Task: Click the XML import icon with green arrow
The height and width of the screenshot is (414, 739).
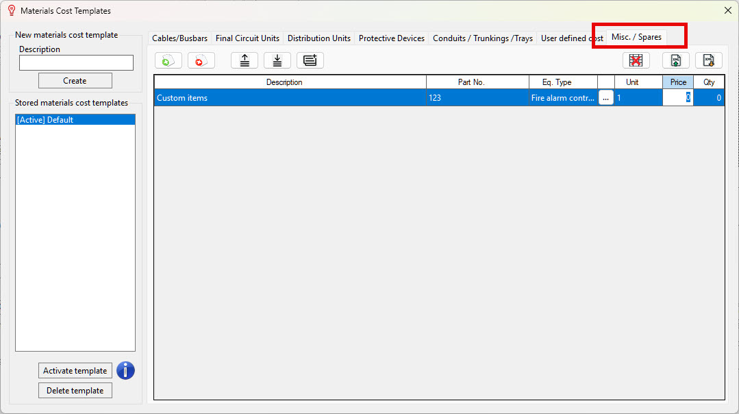Action: pos(675,60)
